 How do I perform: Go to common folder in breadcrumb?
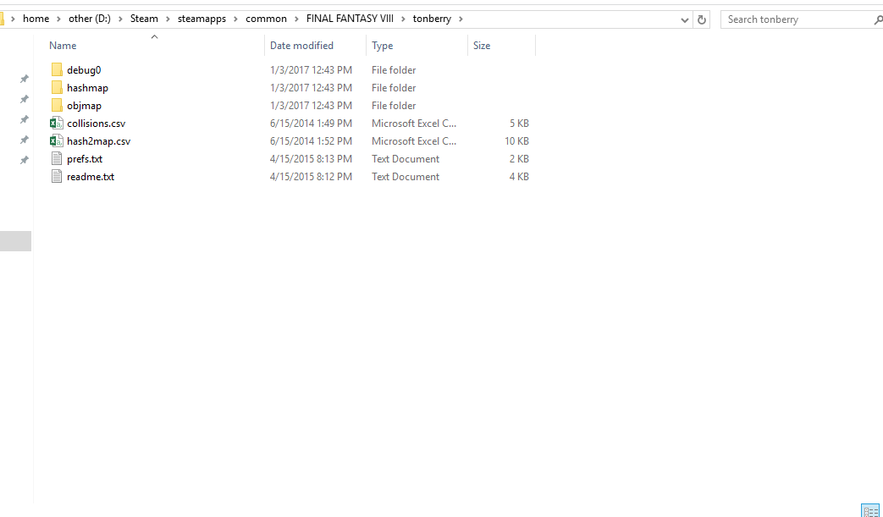(266, 19)
